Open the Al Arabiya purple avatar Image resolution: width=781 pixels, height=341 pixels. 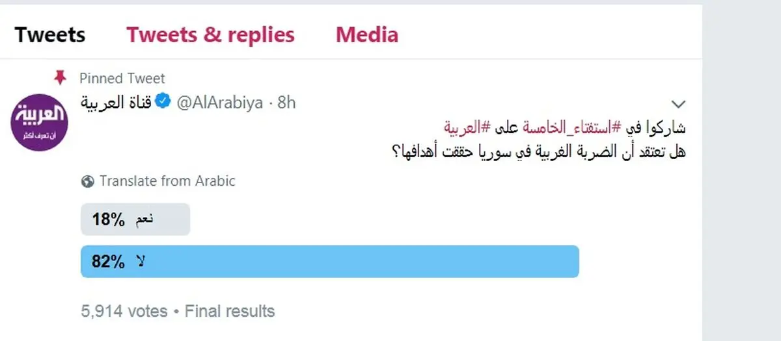coord(42,121)
